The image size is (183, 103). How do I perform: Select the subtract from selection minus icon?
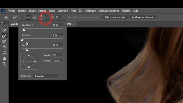tap(34, 17)
